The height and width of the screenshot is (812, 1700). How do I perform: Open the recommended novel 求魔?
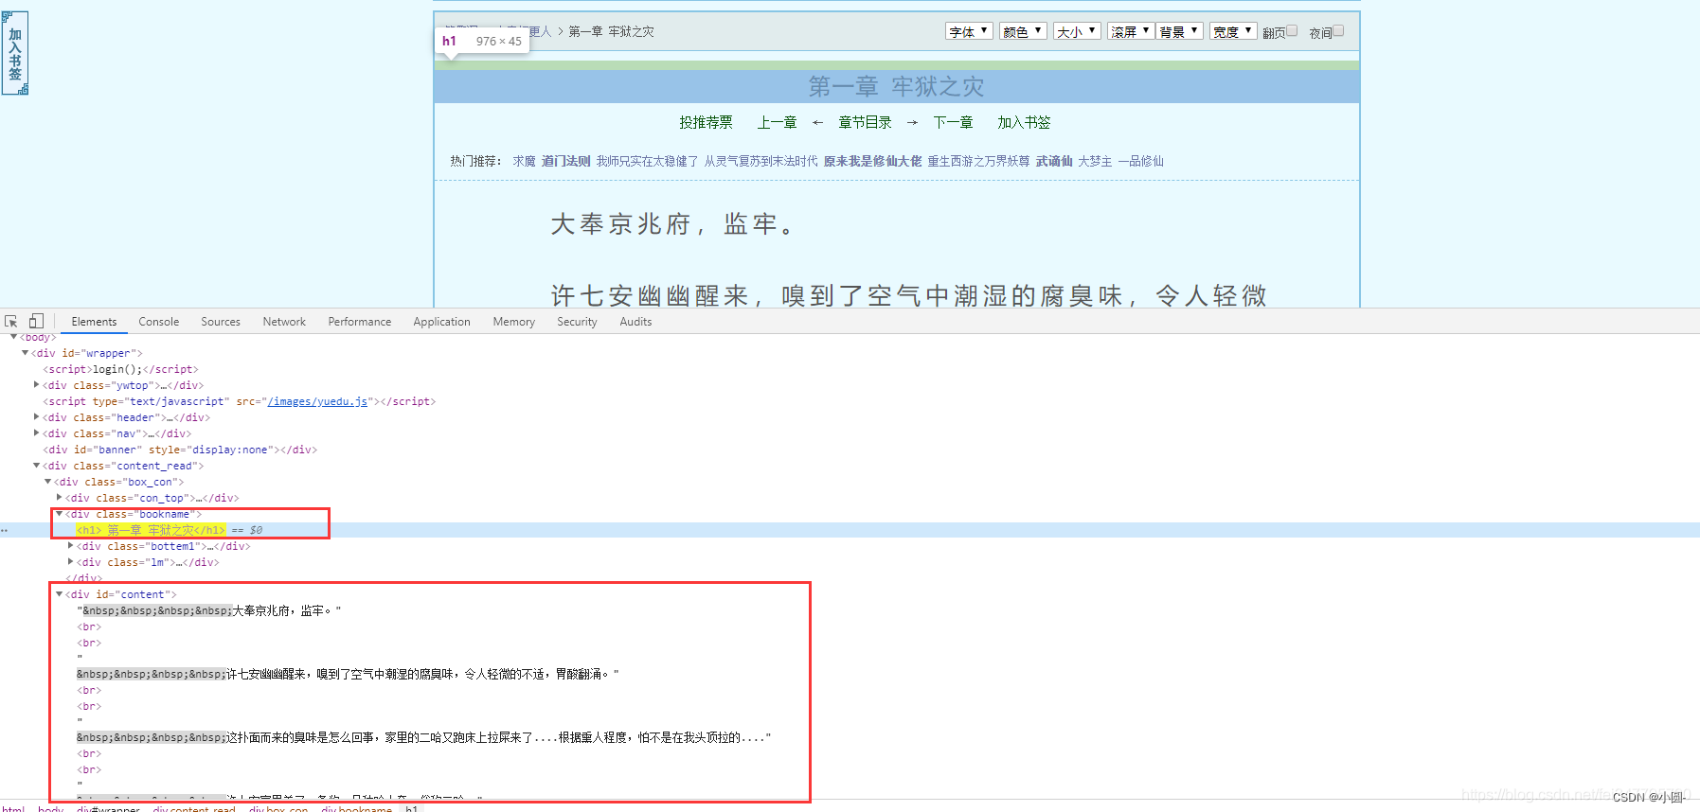click(x=524, y=161)
